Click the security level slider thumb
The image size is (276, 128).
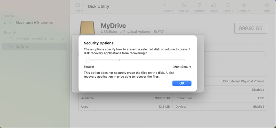pyautogui.click(x=88, y=60)
